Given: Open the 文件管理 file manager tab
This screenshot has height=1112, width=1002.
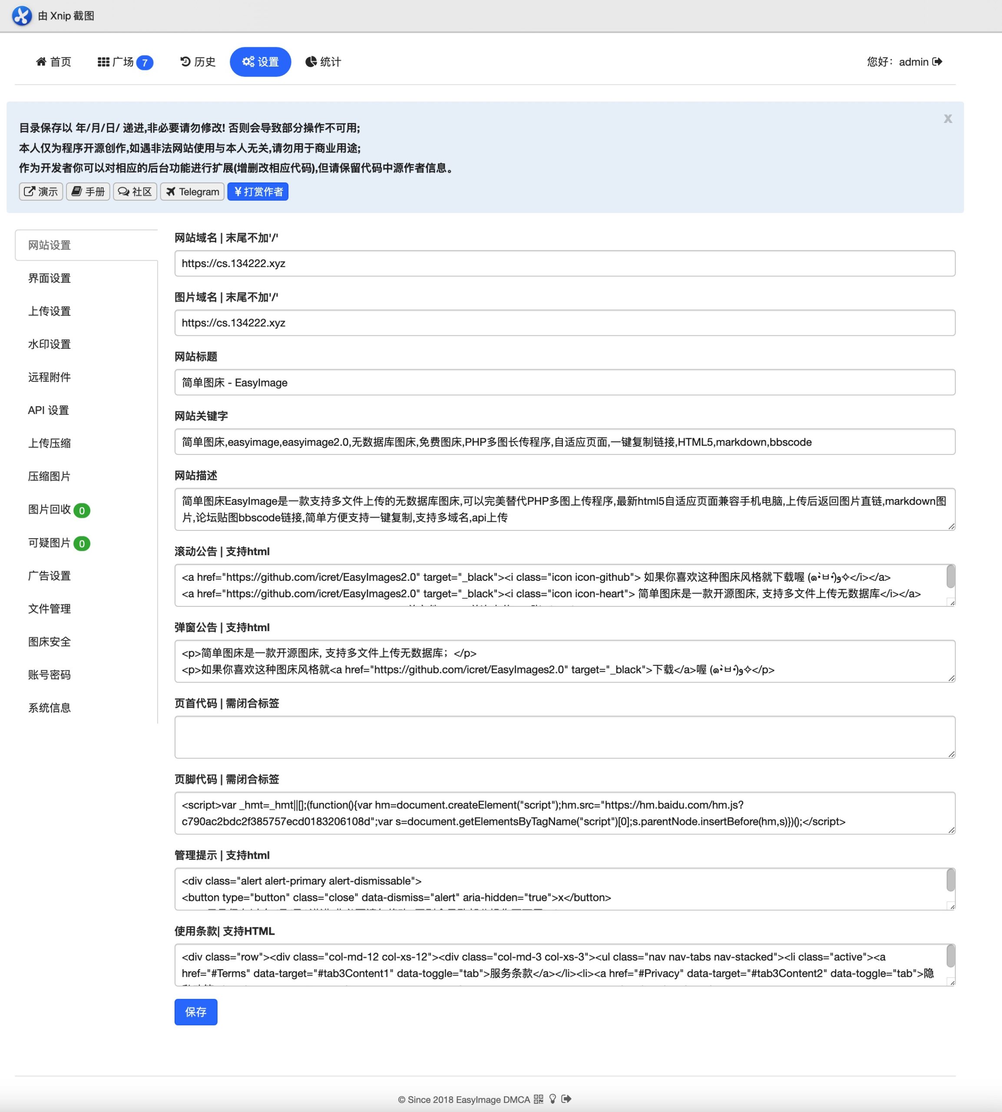Looking at the screenshot, I should pos(86,609).
